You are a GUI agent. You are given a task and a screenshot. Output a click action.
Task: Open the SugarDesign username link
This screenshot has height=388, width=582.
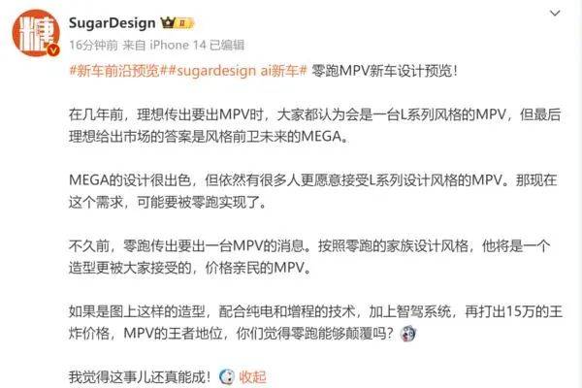point(113,23)
